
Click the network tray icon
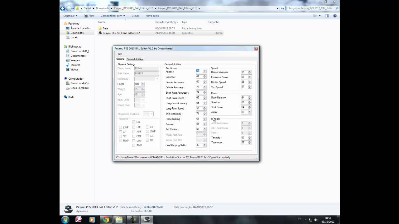click(310, 220)
